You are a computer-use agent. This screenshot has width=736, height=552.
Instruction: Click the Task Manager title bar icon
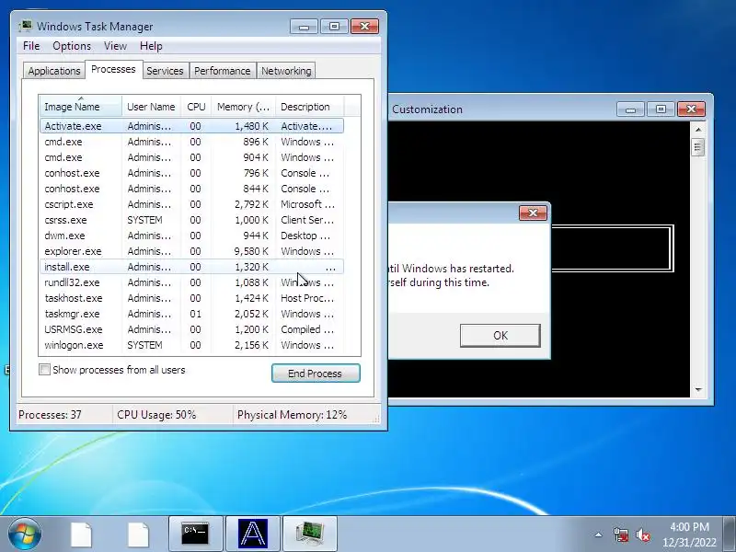[26, 26]
